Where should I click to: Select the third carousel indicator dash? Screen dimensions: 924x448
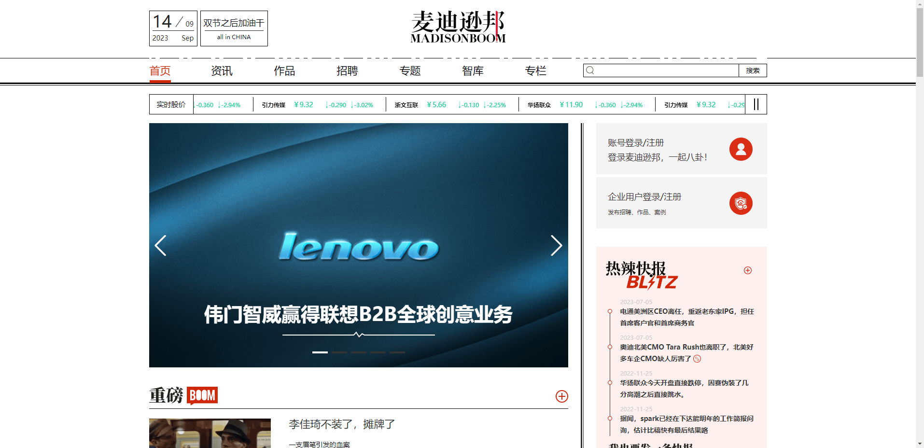click(359, 352)
